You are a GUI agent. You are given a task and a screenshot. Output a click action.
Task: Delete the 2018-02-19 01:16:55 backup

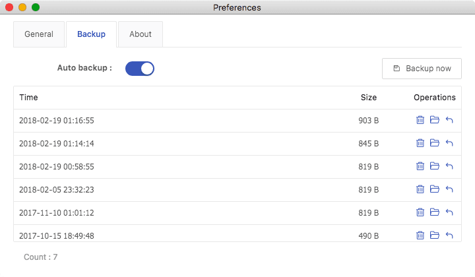[420, 120]
